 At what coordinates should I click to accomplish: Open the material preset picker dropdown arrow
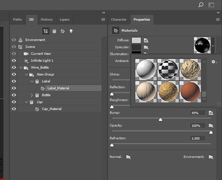click(213, 46)
